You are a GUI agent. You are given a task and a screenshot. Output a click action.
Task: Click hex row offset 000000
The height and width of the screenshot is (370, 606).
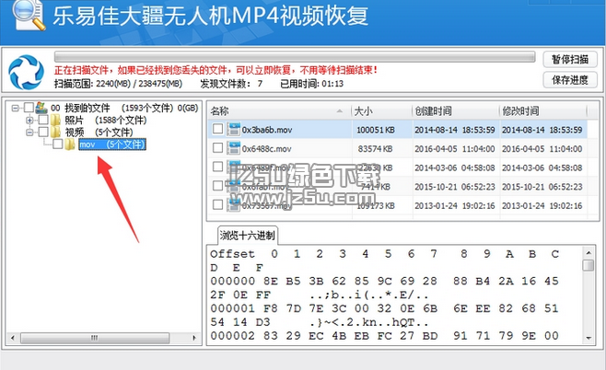[x=232, y=281]
